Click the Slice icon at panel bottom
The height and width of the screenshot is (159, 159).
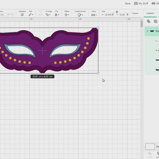coord(150,155)
